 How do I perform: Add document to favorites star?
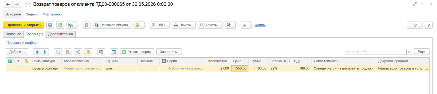coord(28,4)
